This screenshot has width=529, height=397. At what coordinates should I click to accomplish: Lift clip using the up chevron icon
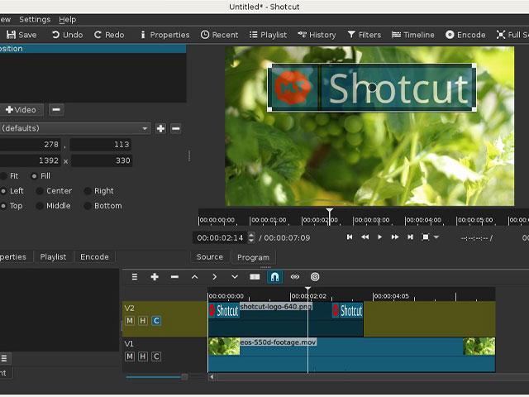coord(195,277)
